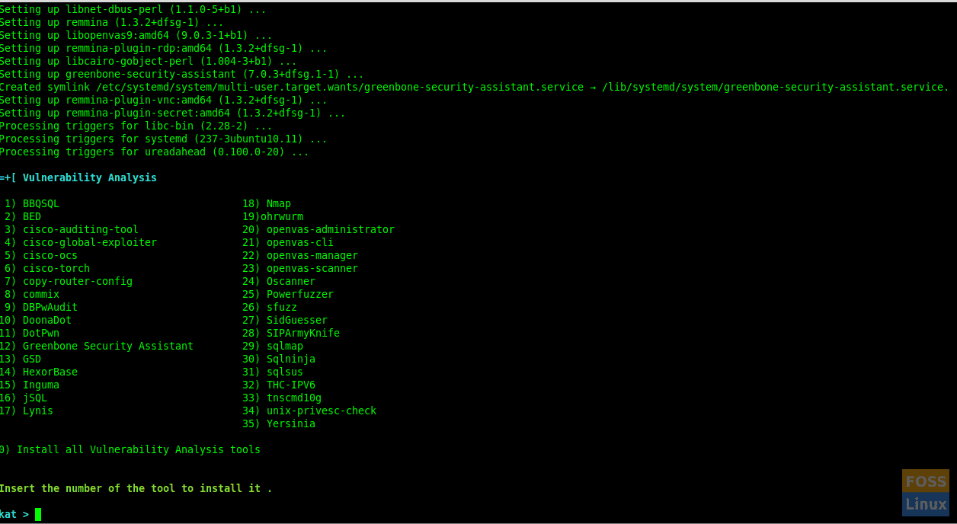Click the SIPArmyKnife entry
This screenshot has height=524, width=957.
click(x=302, y=333)
